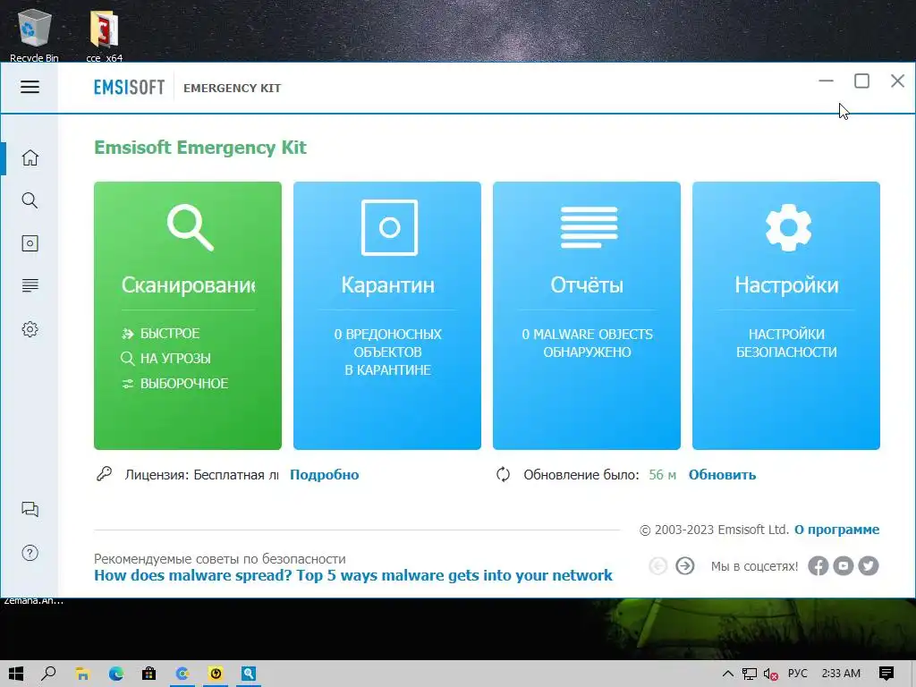Open File Explorer from taskbar
This screenshot has height=687, width=916.
click(x=82, y=674)
